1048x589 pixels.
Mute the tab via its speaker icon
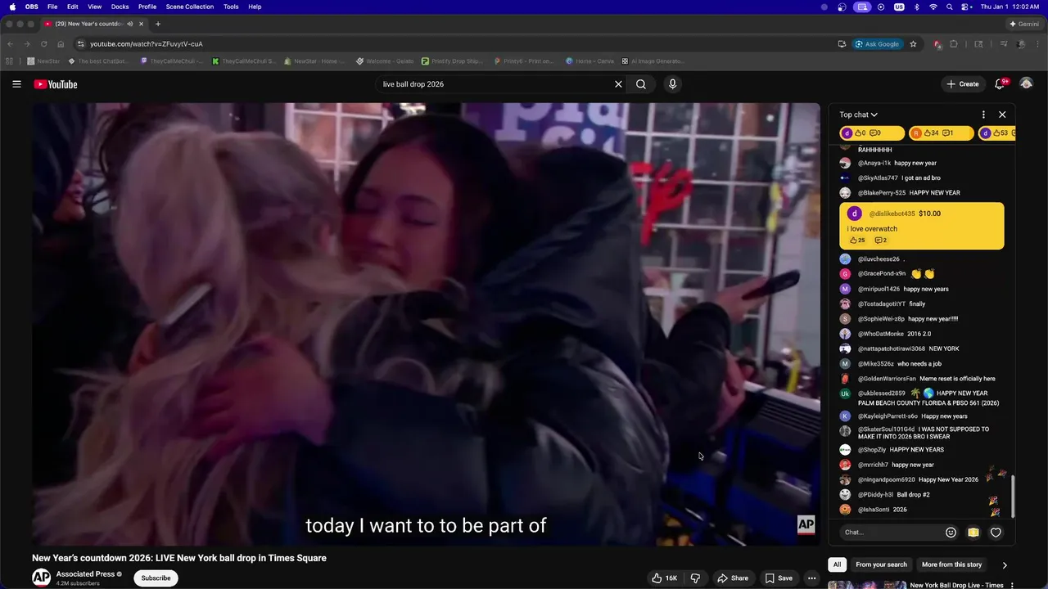tap(130, 24)
